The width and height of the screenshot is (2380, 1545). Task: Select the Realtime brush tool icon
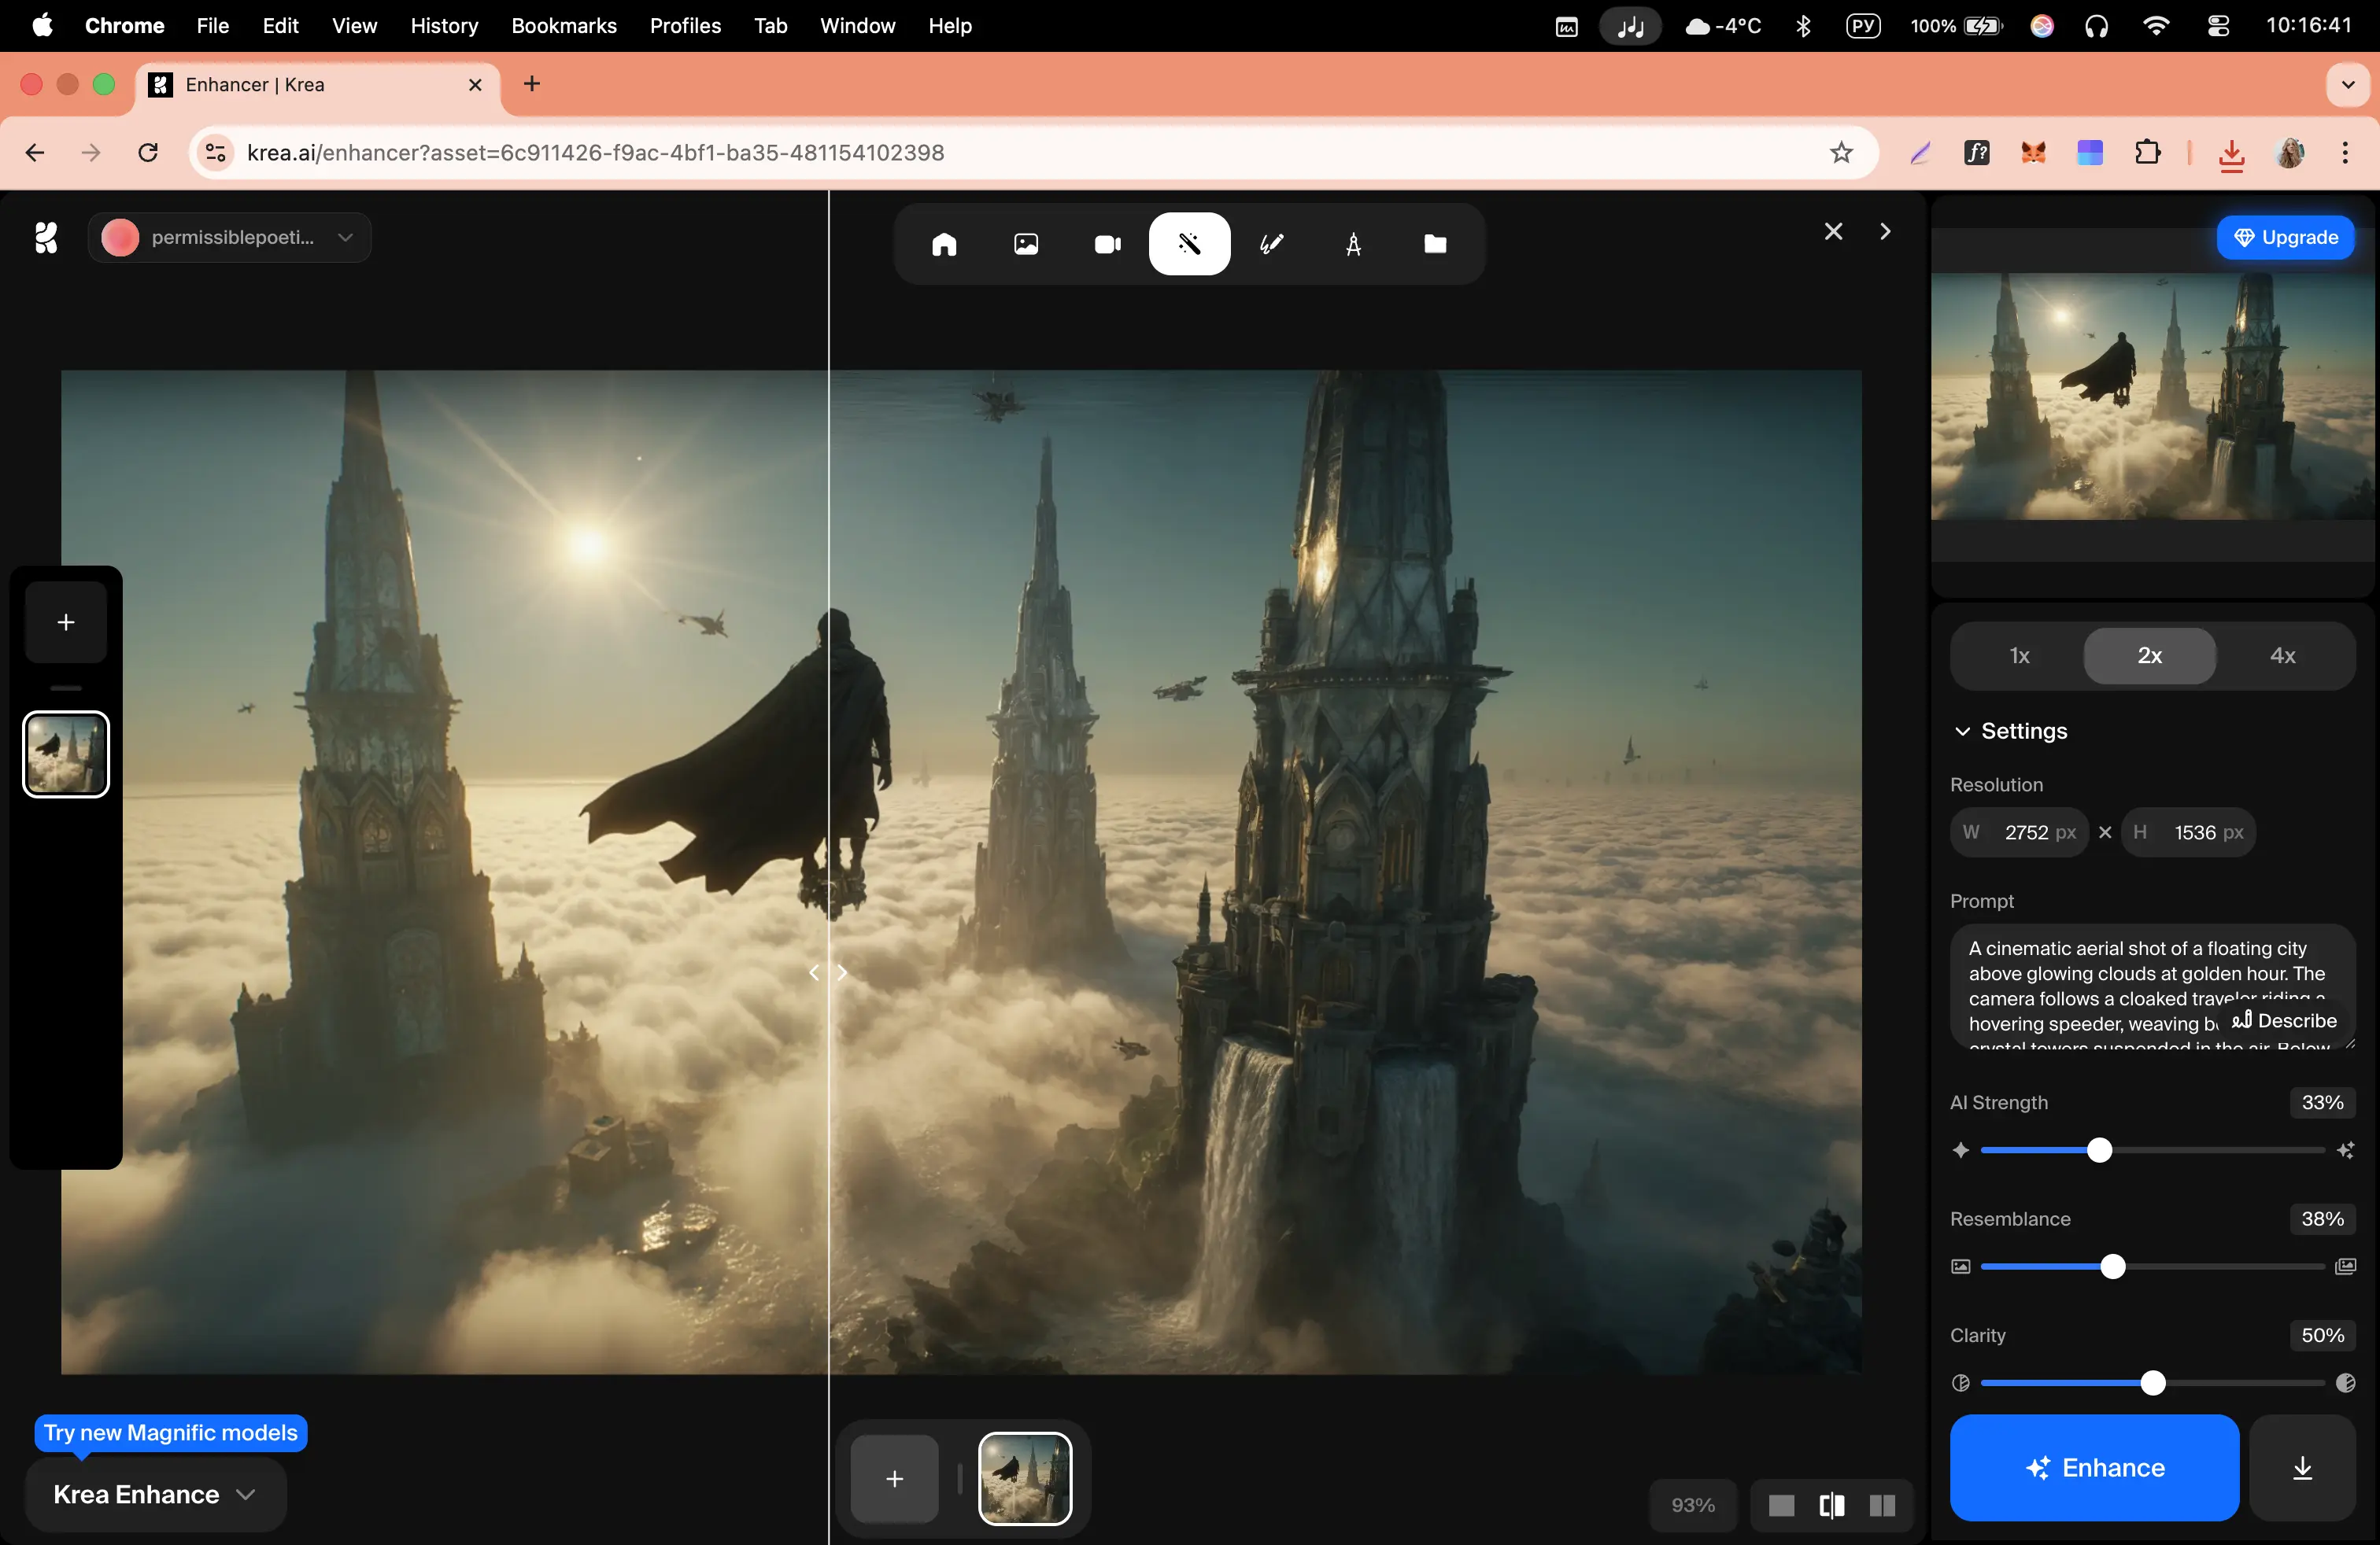[x=1271, y=244]
